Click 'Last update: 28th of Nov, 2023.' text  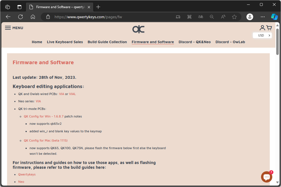coord(44,77)
